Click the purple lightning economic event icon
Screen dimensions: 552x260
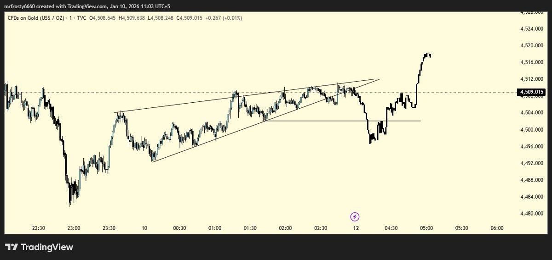pyautogui.click(x=355, y=216)
